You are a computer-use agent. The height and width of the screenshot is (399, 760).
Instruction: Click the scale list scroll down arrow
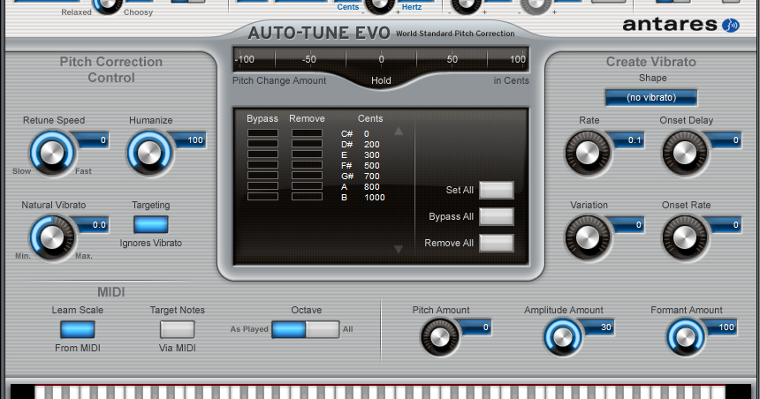pos(399,249)
